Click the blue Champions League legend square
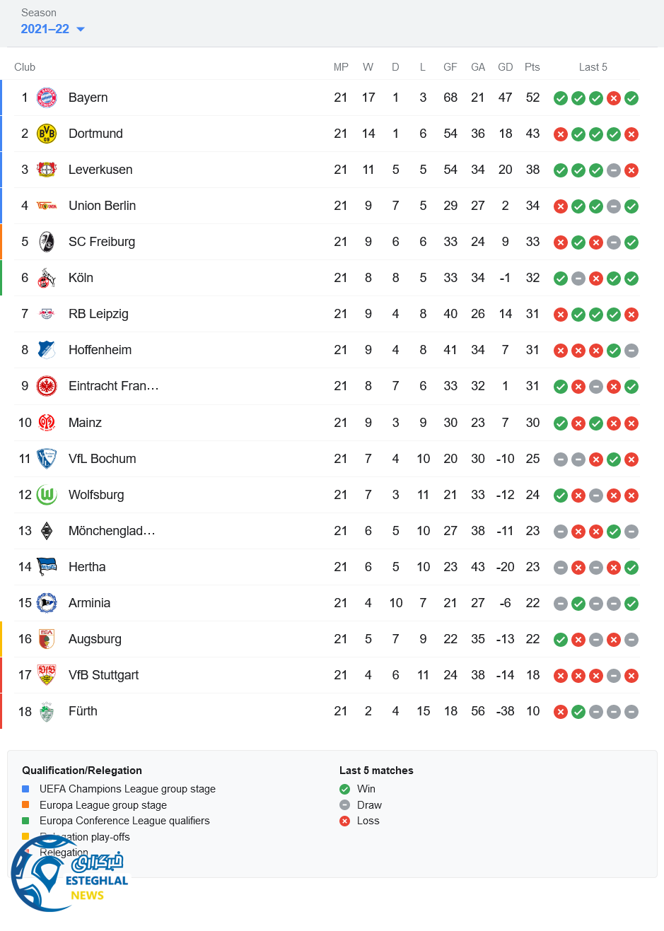This screenshot has height=931, width=664. 25,789
